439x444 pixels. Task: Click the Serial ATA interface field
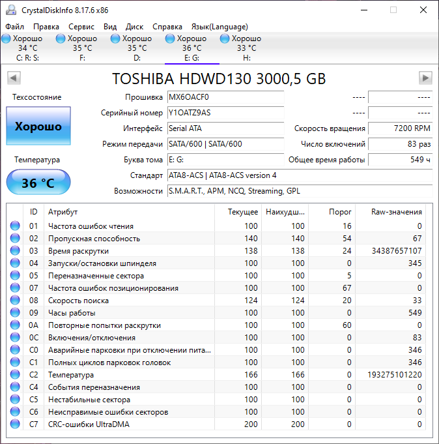pos(225,128)
